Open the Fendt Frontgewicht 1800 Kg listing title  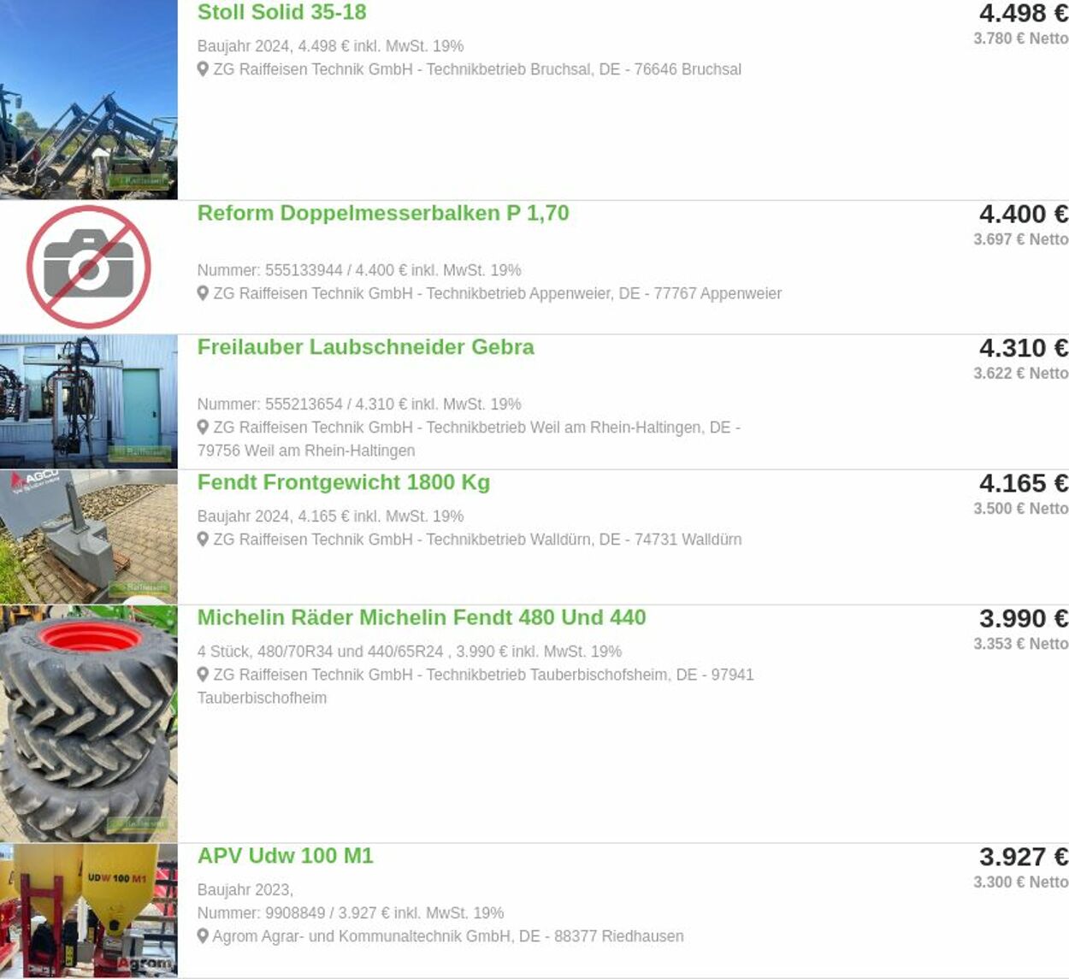(x=343, y=482)
